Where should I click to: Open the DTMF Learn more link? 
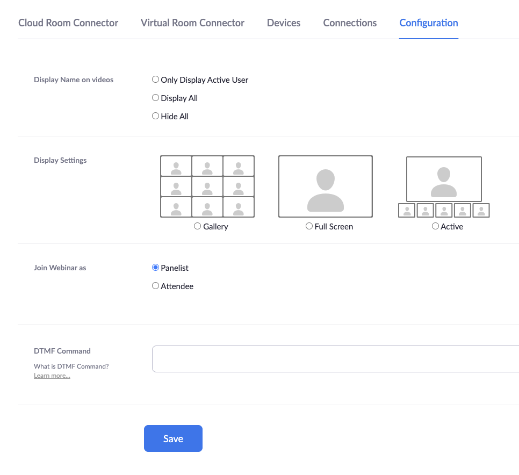(x=52, y=376)
